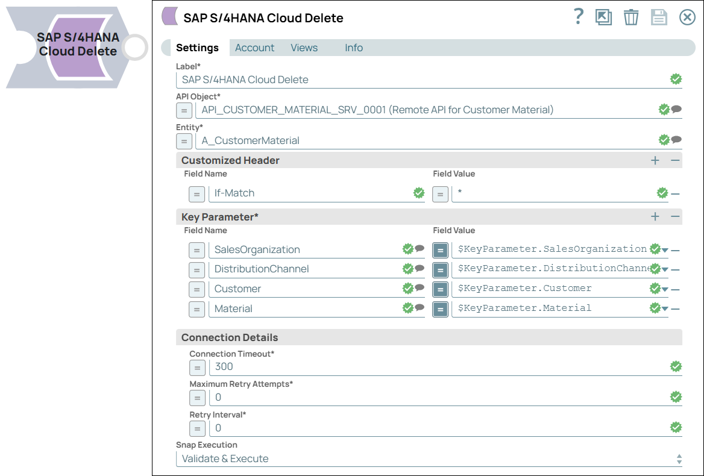Open dropdown arrow for DistributionChannel value
The height and width of the screenshot is (476, 704).
(x=665, y=269)
